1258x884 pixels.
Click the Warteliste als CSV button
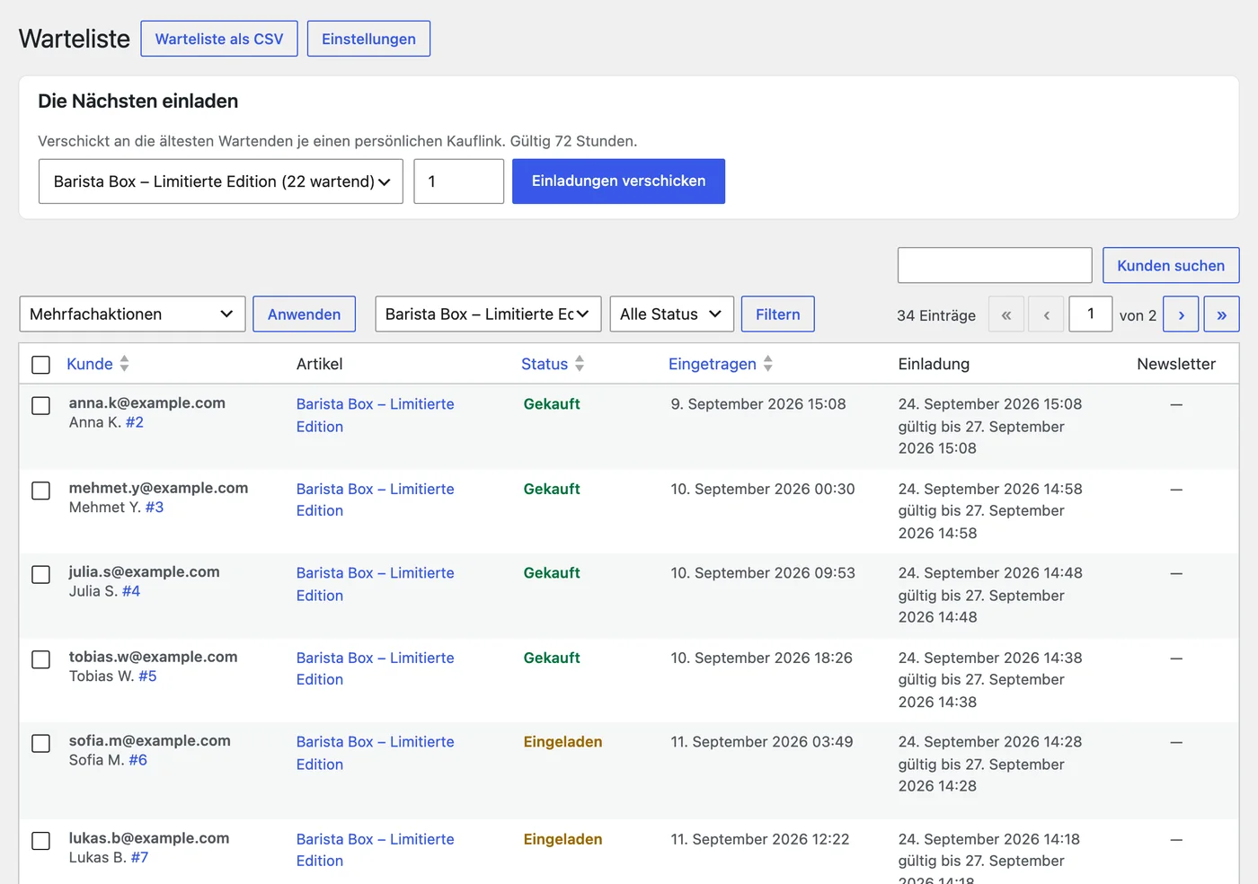coord(219,39)
